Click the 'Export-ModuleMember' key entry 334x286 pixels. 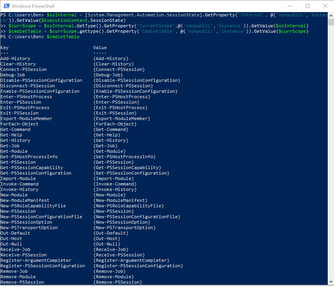26,118
